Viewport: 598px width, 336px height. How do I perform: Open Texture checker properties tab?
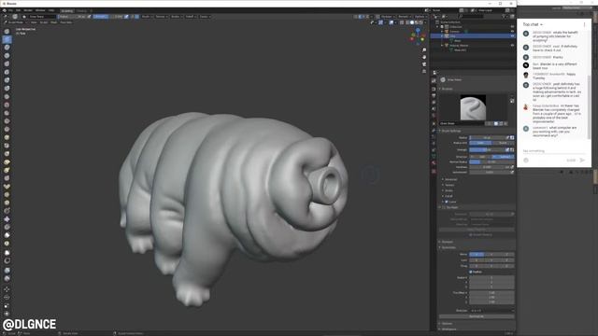tap(434, 172)
